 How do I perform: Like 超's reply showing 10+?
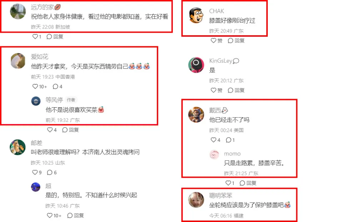pos(54,216)
